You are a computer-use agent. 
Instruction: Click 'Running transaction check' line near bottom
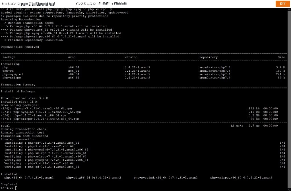pyautogui.click(x=24, y=129)
